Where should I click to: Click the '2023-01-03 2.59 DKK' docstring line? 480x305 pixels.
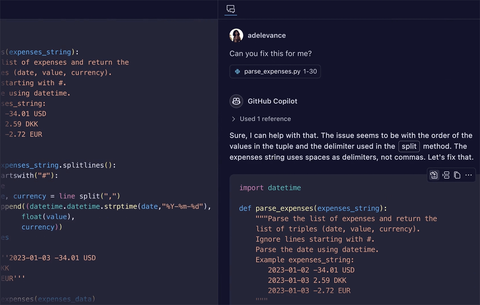(307, 280)
